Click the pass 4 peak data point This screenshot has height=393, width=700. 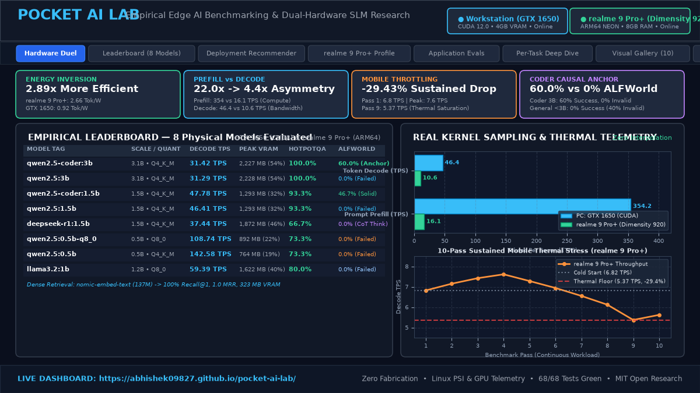click(503, 274)
